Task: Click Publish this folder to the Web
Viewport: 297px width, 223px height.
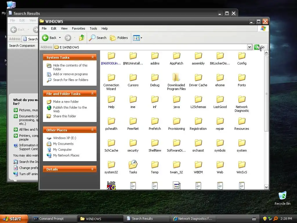Action: [70, 109]
